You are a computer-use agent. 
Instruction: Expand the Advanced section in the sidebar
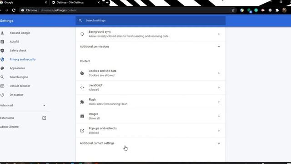[x=23, y=105]
